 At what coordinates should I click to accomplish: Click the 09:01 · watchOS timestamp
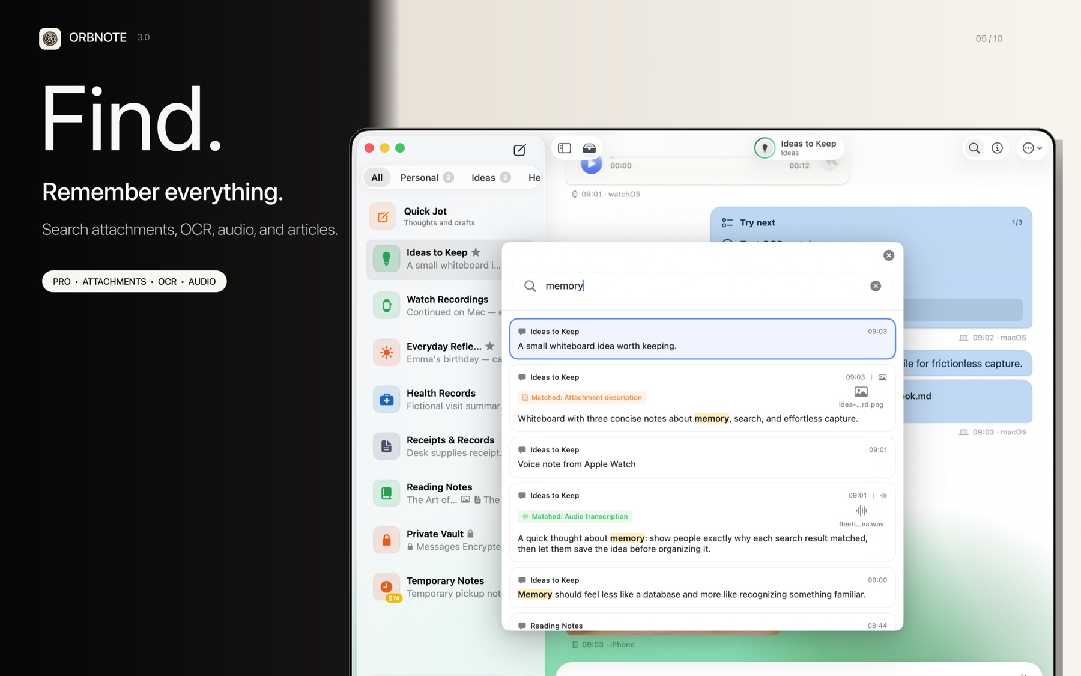click(x=606, y=194)
